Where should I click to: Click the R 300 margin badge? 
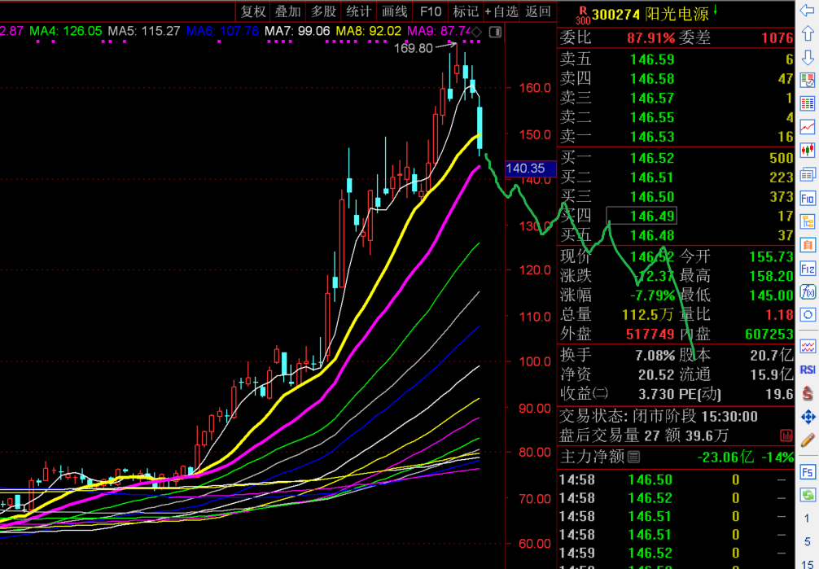[582, 15]
